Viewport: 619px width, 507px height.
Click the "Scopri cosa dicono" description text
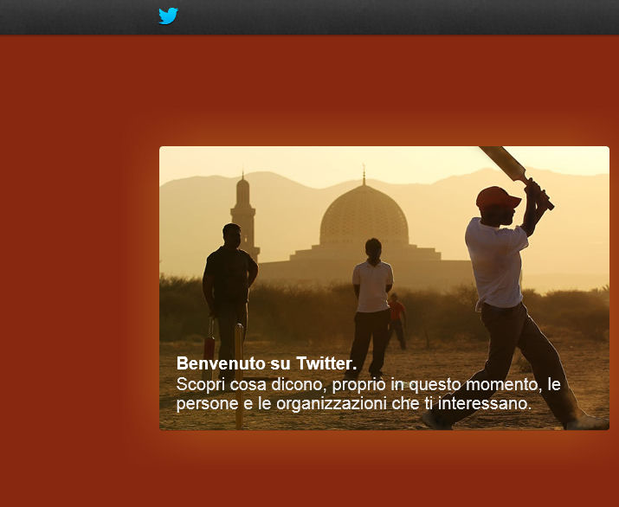[x=368, y=394]
